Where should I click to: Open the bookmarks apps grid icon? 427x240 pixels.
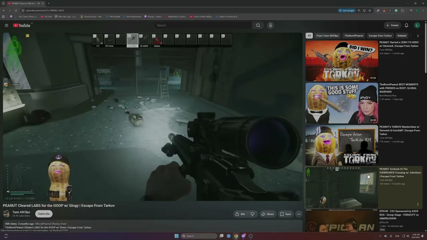point(3,17)
